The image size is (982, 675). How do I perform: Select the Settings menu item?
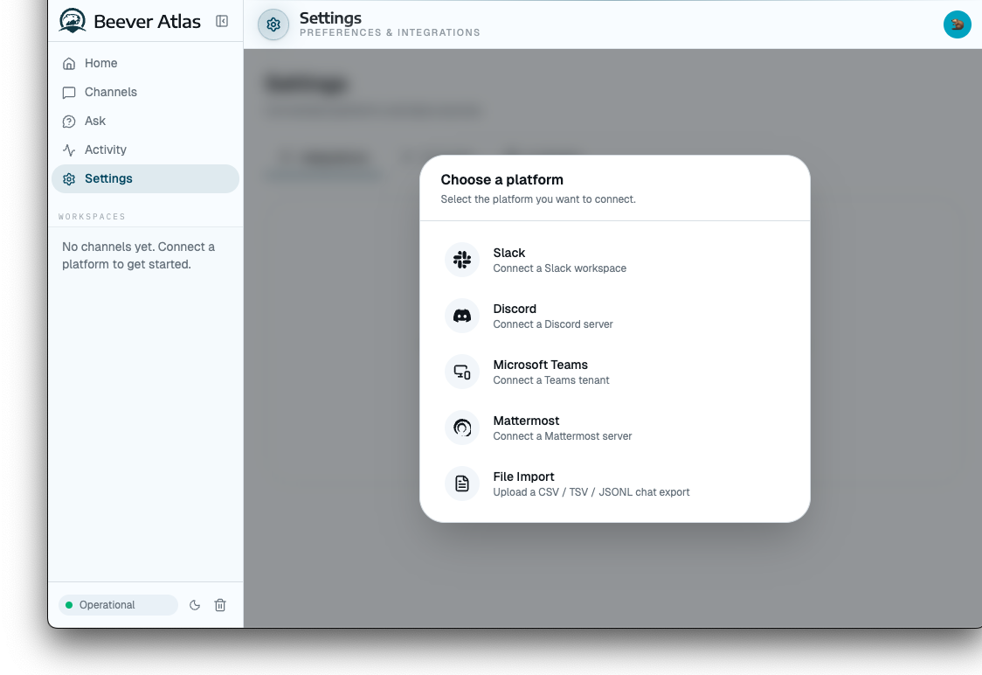click(145, 178)
